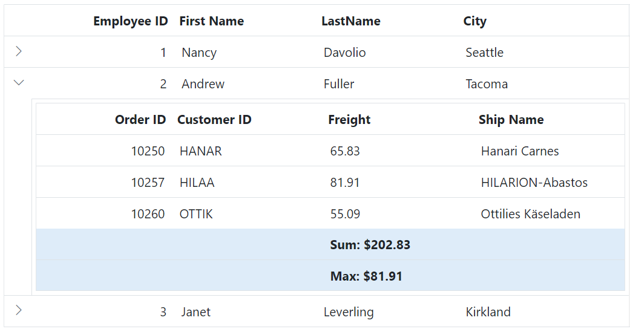
Task: Click the Ship Name column header
Action: coord(511,120)
